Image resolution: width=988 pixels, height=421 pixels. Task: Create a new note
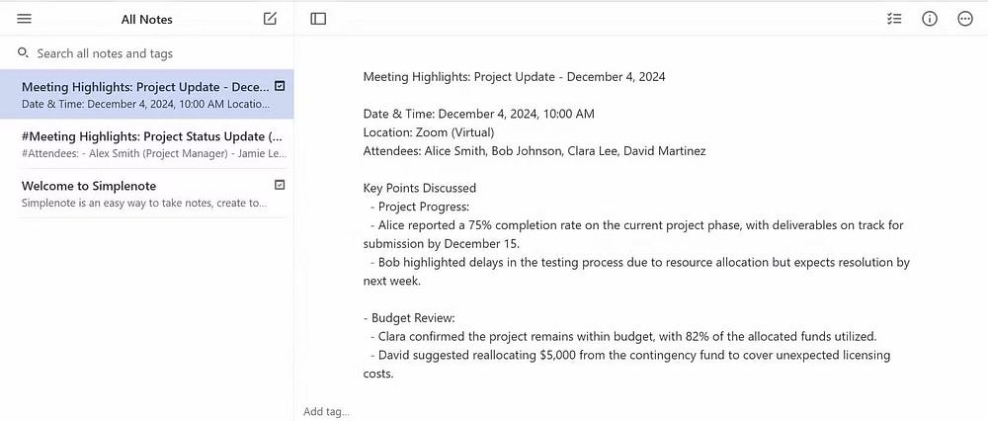pos(270,19)
